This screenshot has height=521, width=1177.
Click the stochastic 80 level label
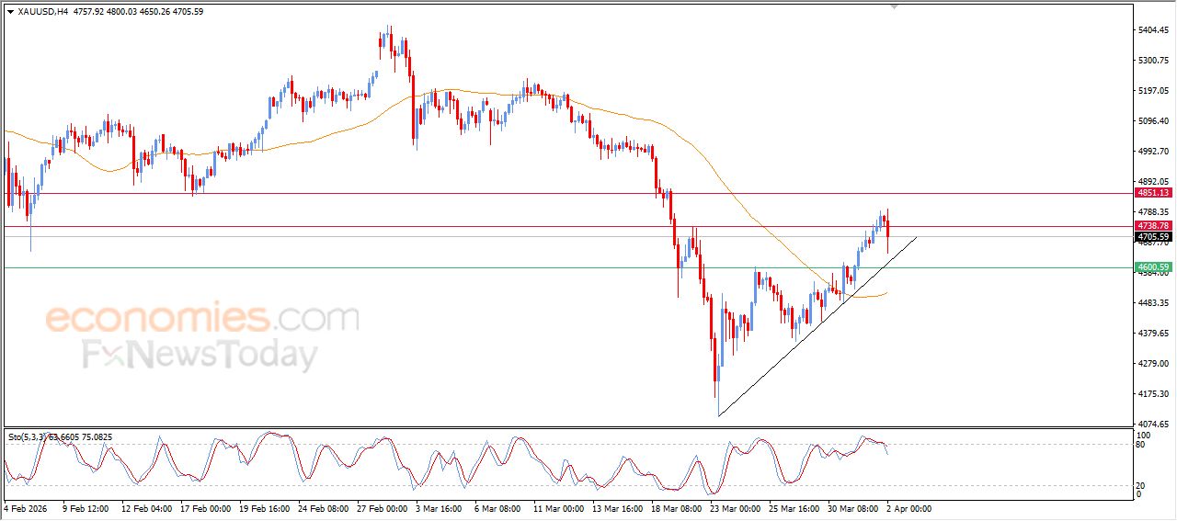point(1142,445)
